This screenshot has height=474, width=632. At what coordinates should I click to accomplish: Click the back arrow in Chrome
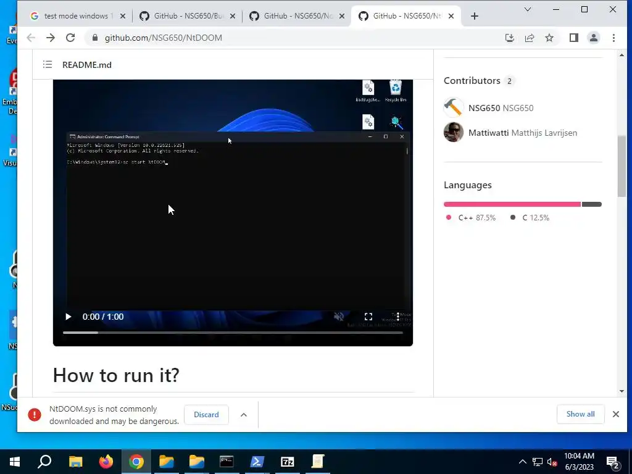(31, 38)
